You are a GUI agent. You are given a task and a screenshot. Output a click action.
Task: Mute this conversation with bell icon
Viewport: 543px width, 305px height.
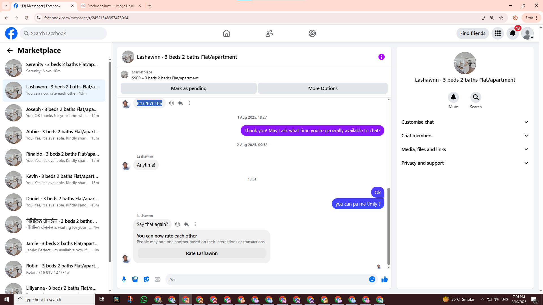pos(453,97)
